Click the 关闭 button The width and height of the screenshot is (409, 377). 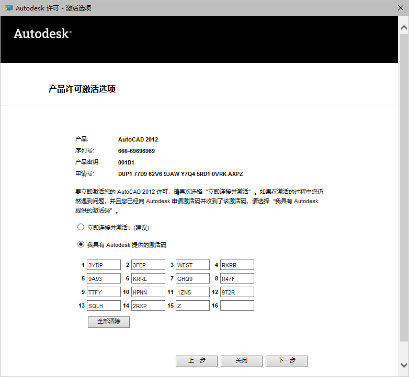(x=241, y=361)
